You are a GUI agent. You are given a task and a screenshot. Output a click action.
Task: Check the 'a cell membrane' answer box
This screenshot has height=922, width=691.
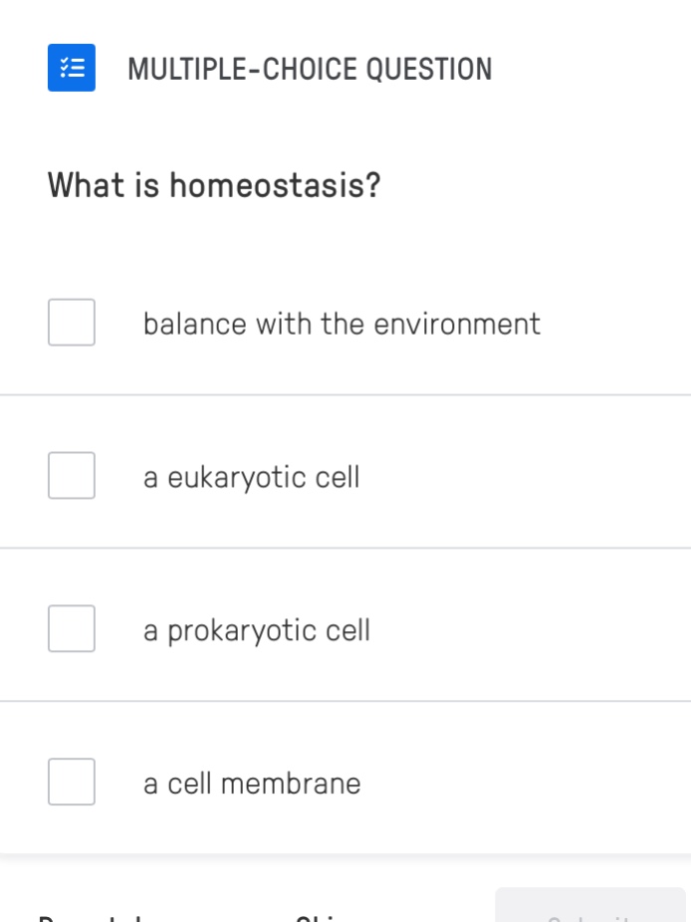click(71, 783)
